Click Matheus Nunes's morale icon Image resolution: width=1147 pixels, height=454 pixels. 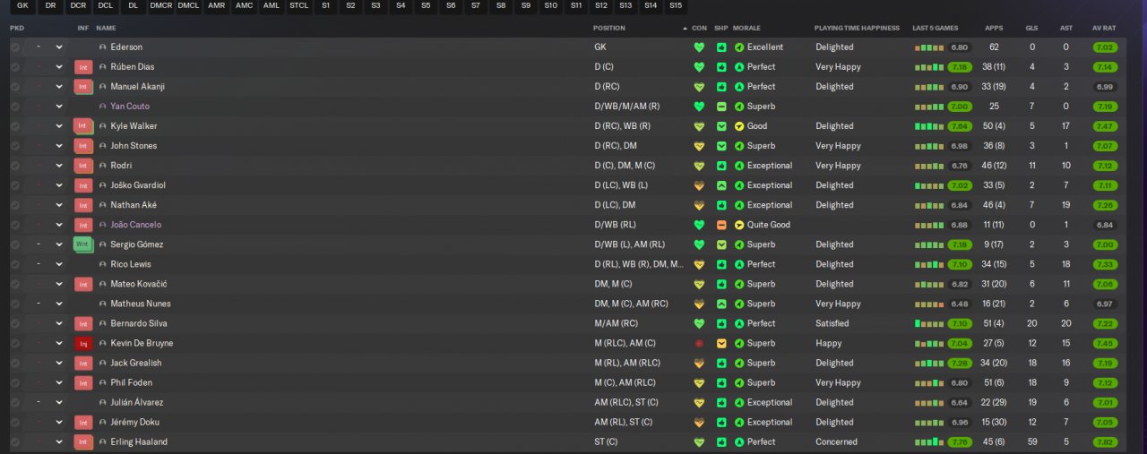click(739, 304)
